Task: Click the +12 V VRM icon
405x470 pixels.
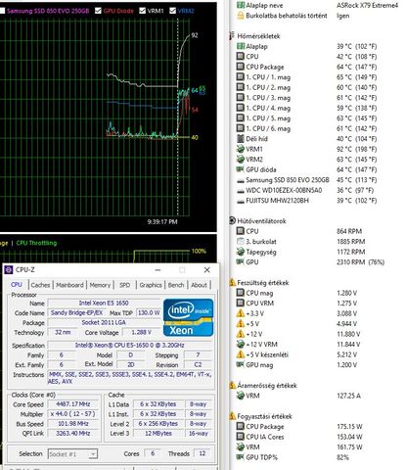Action: click(241, 344)
